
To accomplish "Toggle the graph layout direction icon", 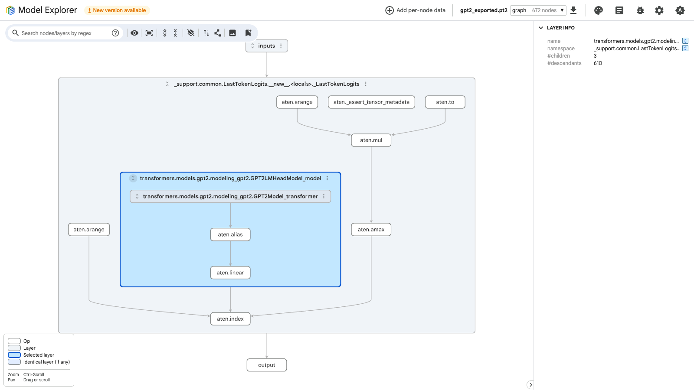I will point(206,33).
